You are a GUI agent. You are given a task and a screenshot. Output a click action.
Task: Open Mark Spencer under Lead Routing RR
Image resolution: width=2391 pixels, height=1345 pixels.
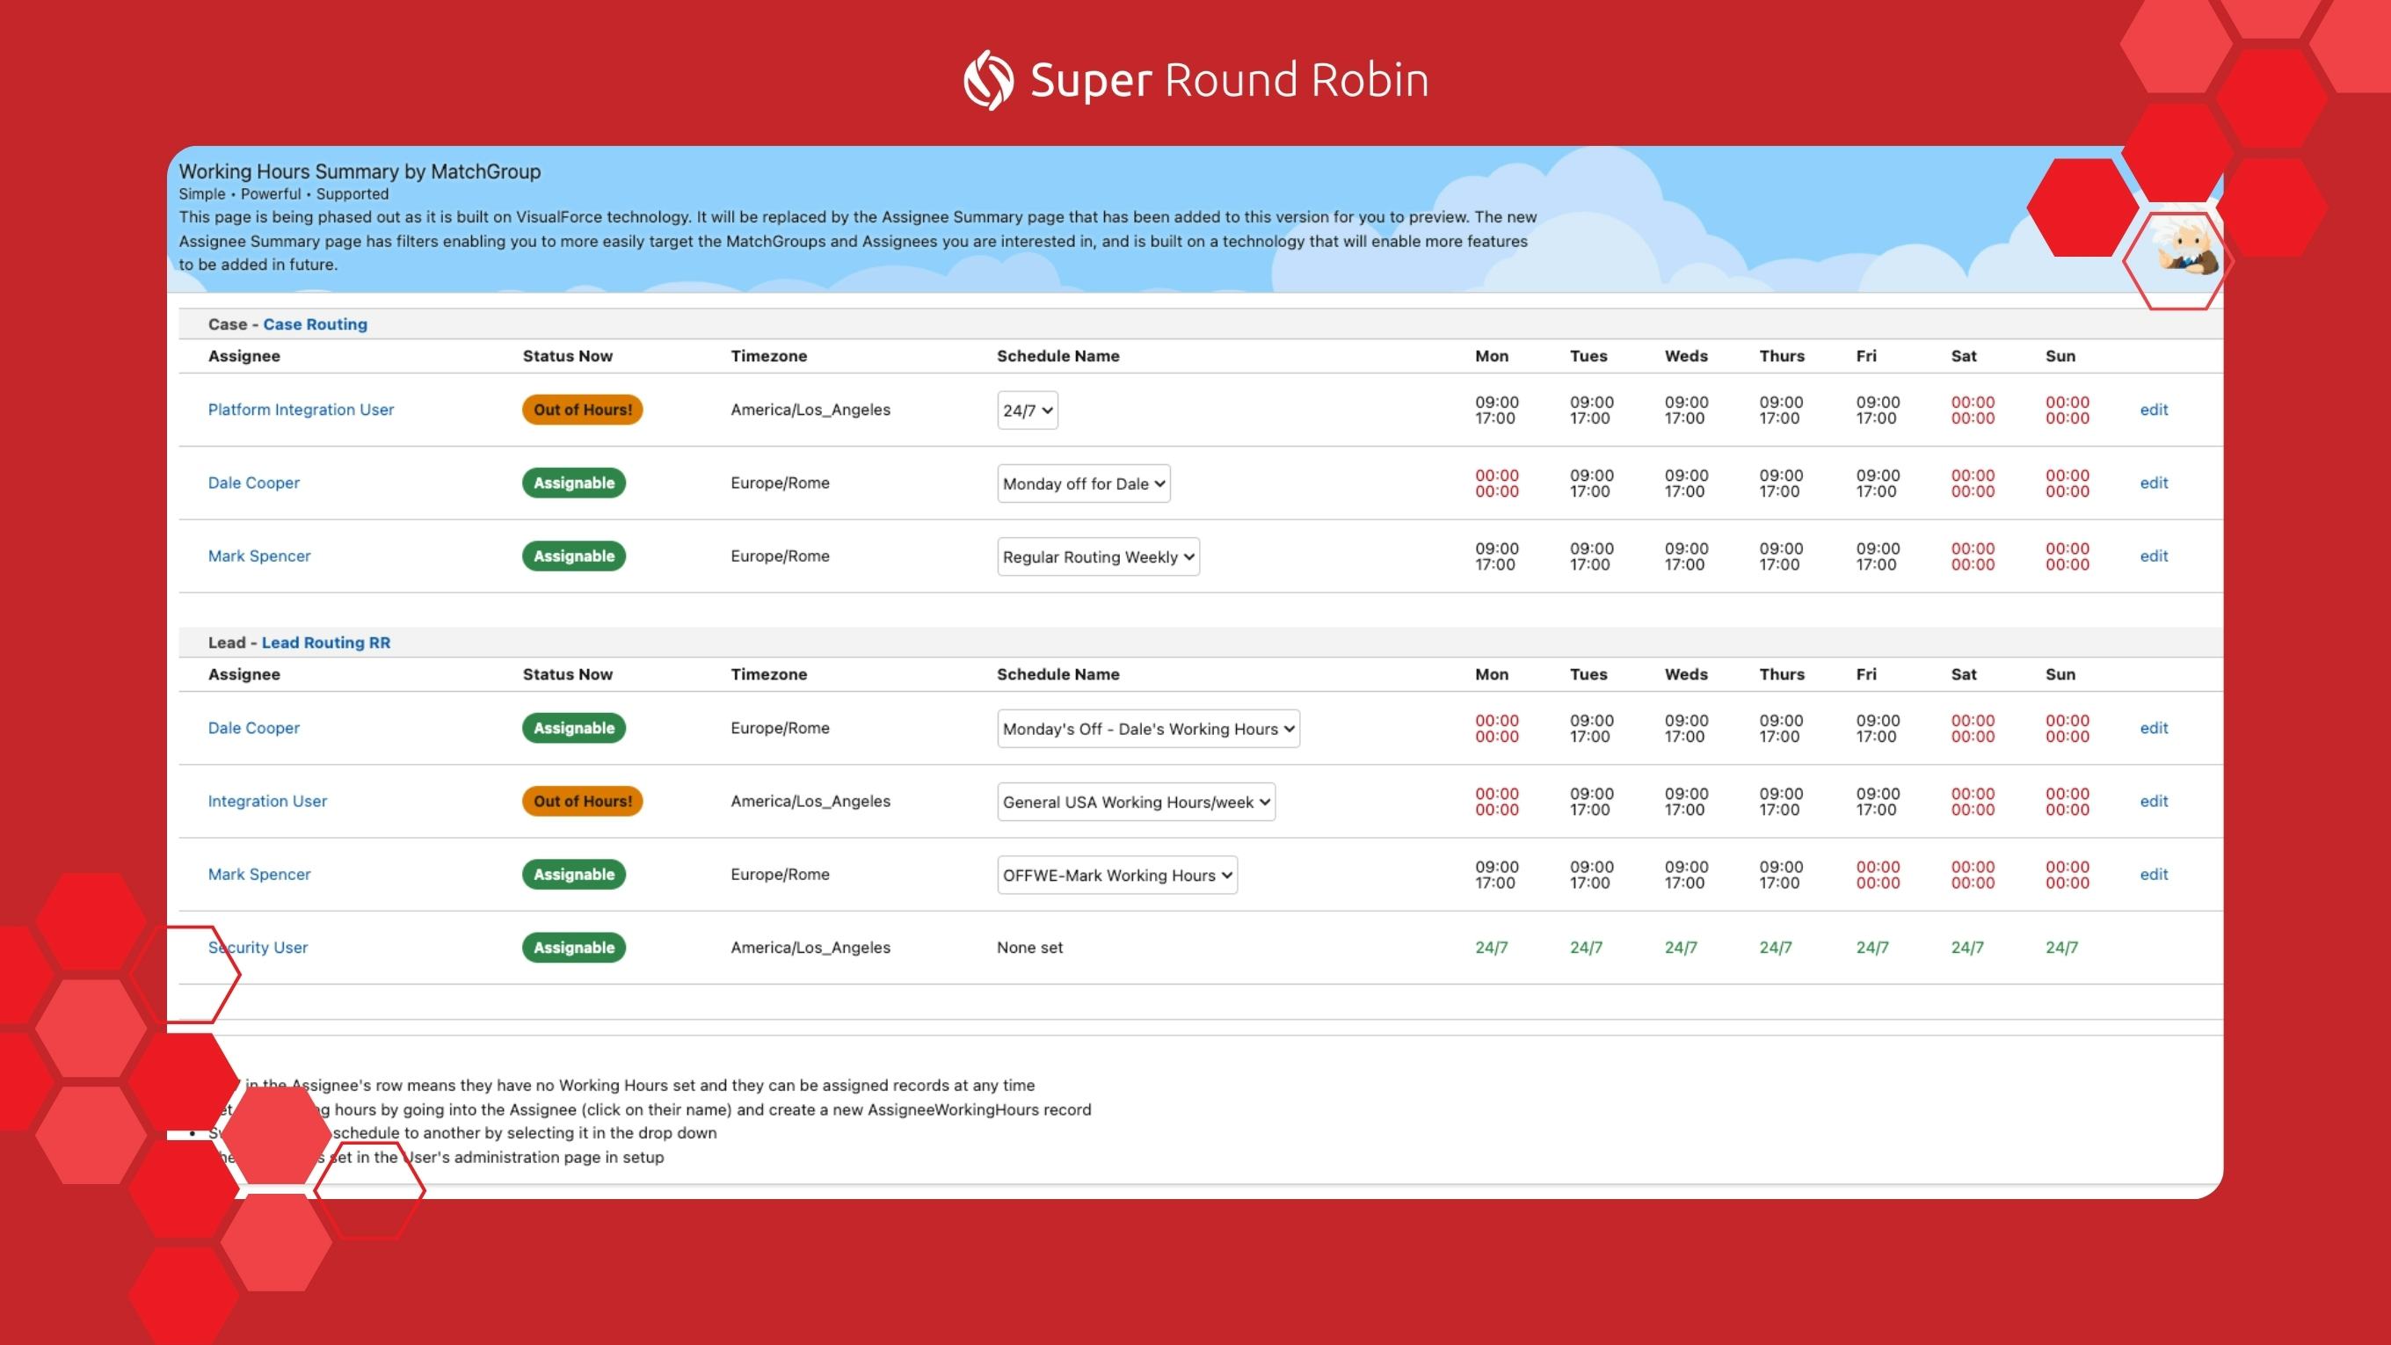click(x=259, y=875)
